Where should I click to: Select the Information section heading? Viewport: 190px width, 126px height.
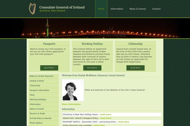[68, 109]
